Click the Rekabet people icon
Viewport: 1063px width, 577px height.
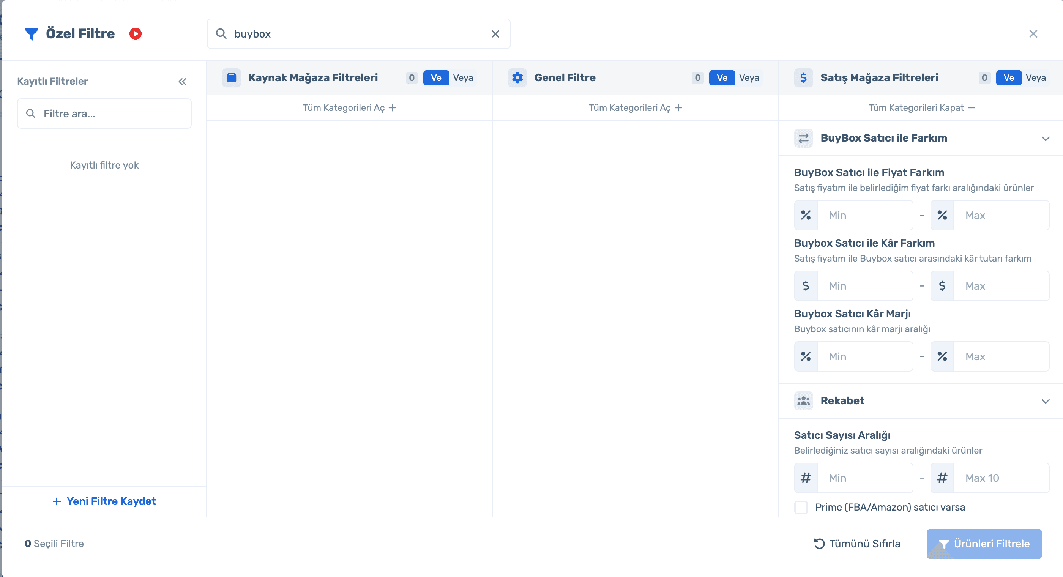pyautogui.click(x=803, y=400)
